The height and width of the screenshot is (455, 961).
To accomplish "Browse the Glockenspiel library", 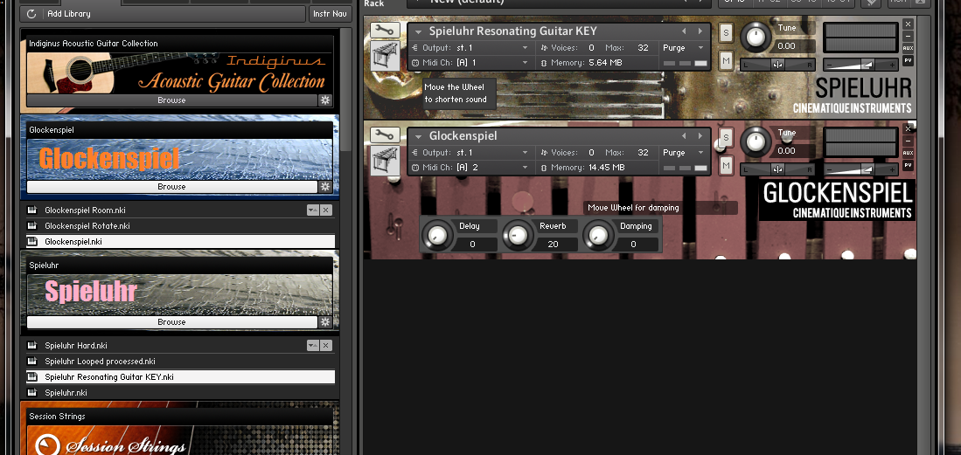I will pyautogui.click(x=171, y=187).
